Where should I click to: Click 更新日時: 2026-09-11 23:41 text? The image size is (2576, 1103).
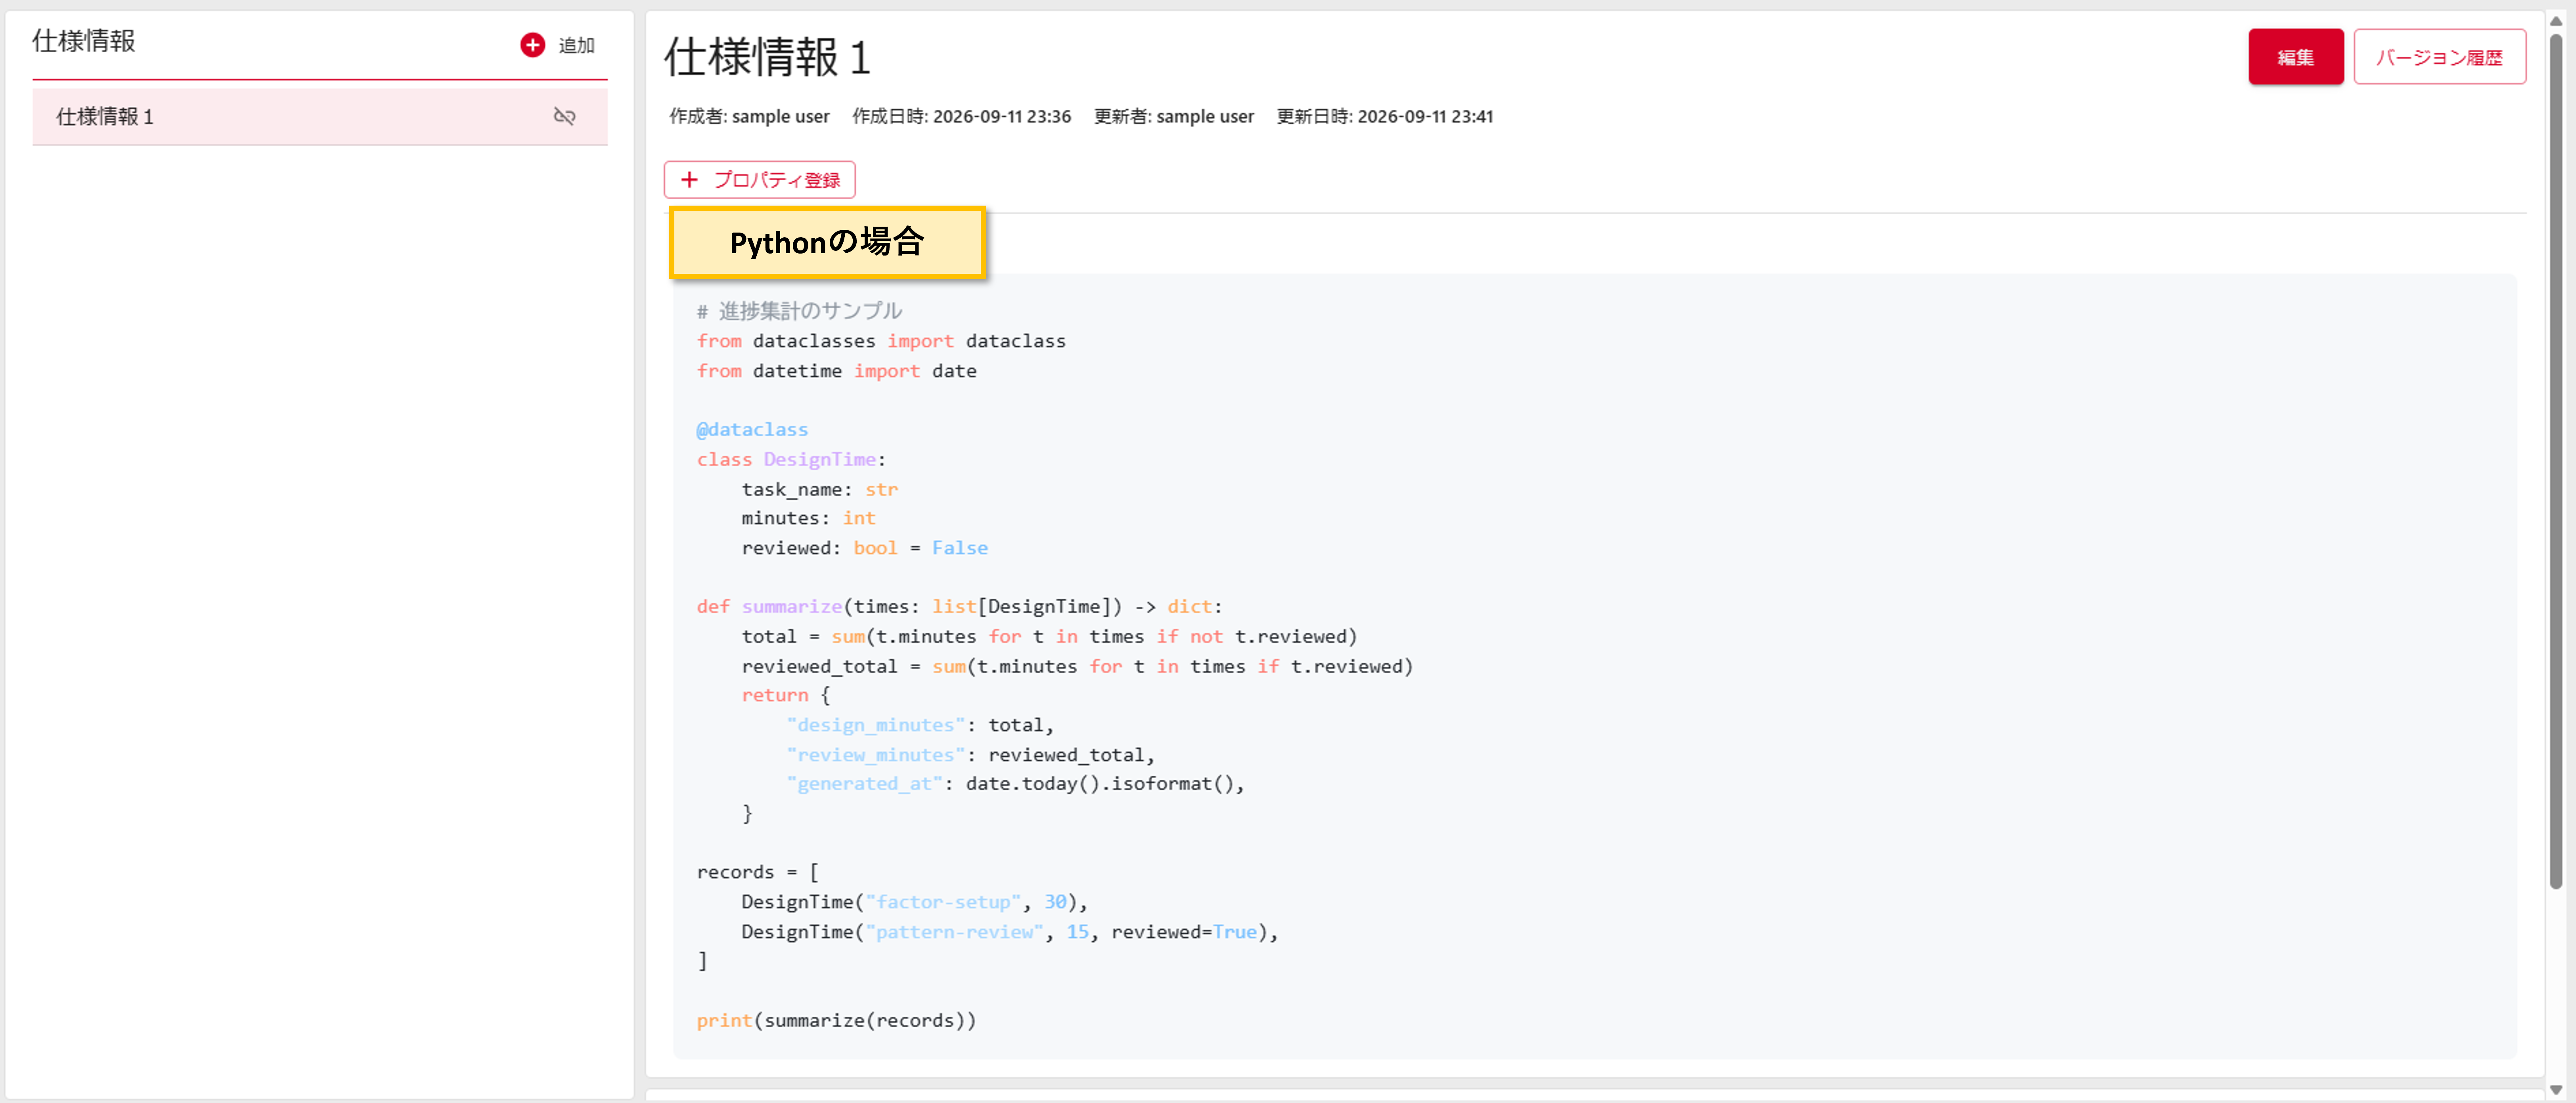coord(1385,117)
